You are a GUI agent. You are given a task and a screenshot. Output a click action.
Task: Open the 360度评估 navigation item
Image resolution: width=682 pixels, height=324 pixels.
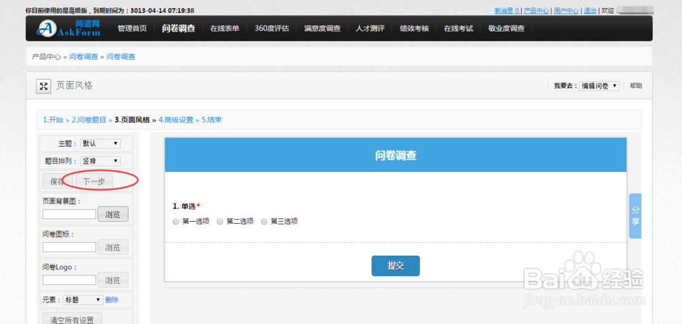click(272, 29)
